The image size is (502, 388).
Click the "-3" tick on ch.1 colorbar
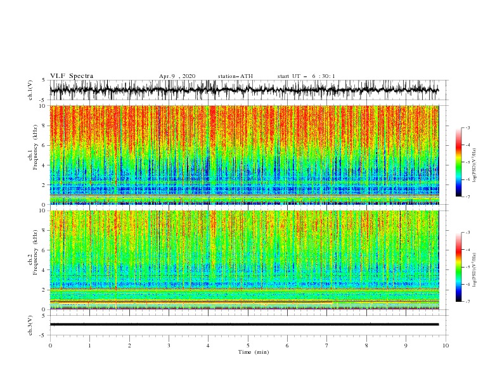(x=467, y=127)
